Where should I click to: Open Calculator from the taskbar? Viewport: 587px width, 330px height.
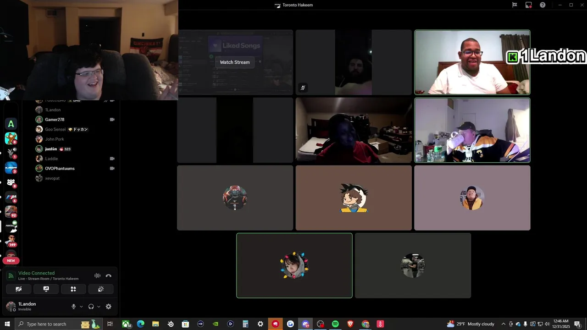[x=245, y=324]
